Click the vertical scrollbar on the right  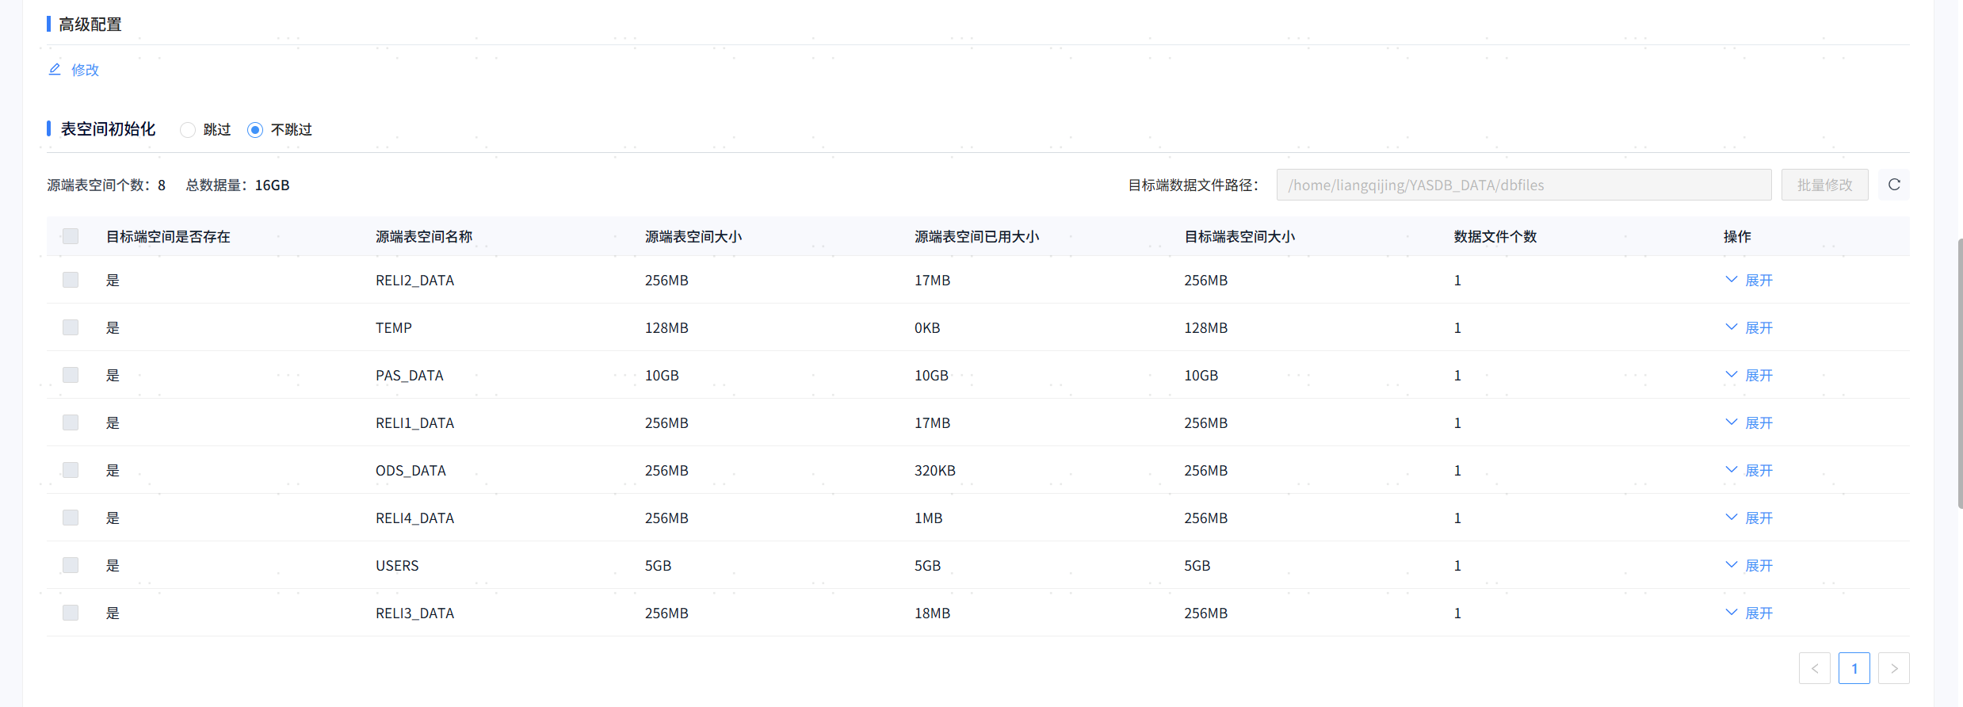coord(1959,373)
